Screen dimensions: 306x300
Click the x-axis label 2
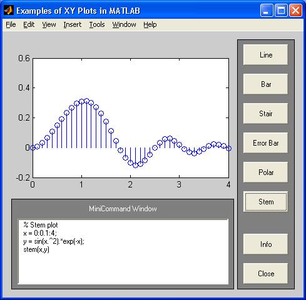click(x=130, y=184)
